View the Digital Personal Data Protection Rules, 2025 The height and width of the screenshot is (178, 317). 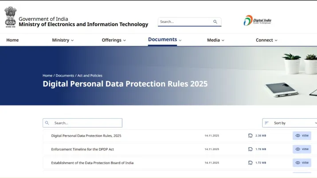coord(301,135)
